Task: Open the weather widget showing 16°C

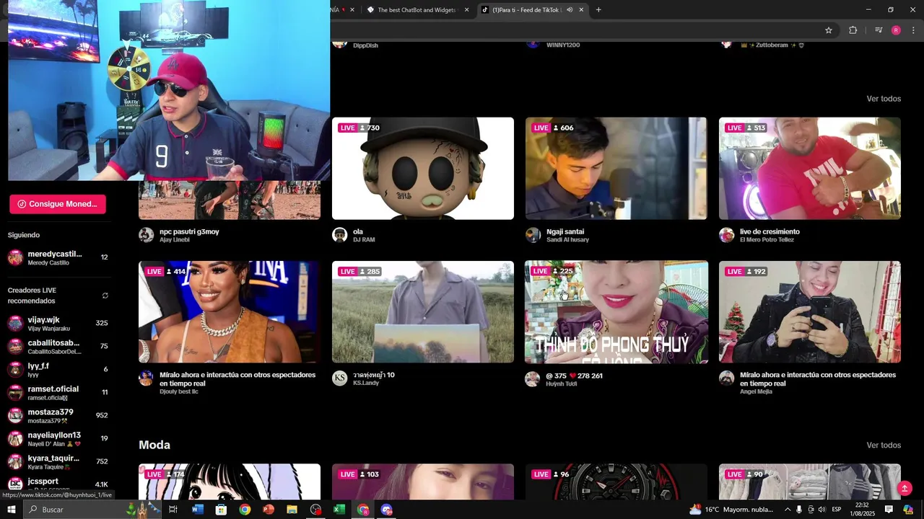Action: click(731, 510)
